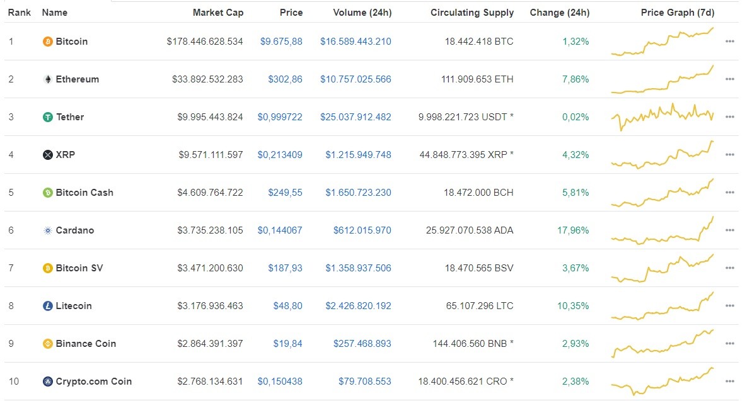Click the Bitcoin SV coin icon
752x401 pixels.
pyautogui.click(x=47, y=268)
